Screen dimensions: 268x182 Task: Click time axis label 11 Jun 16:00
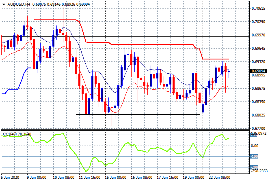89,178
